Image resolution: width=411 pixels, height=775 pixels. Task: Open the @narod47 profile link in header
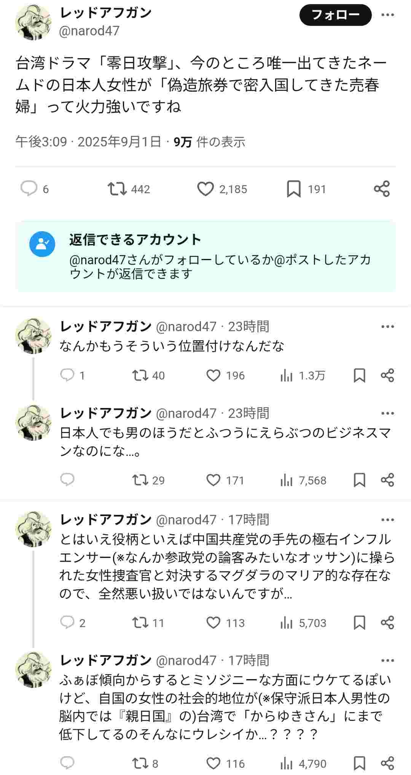click(89, 31)
